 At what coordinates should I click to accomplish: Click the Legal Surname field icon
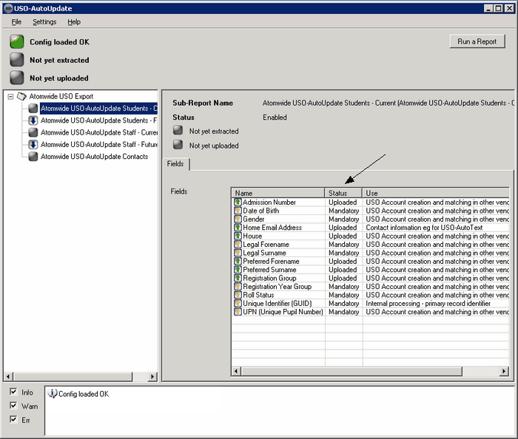coord(238,253)
